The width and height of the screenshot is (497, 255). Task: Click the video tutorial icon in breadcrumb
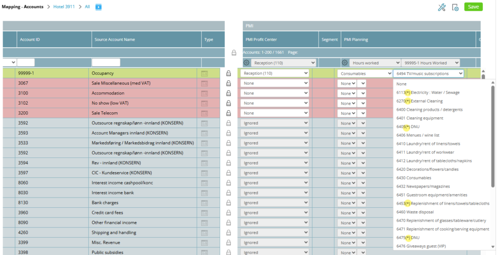[x=98, y=7]
